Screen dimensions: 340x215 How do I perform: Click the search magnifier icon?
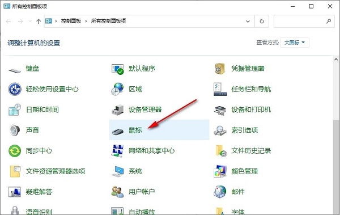click(x=329, y=21)
